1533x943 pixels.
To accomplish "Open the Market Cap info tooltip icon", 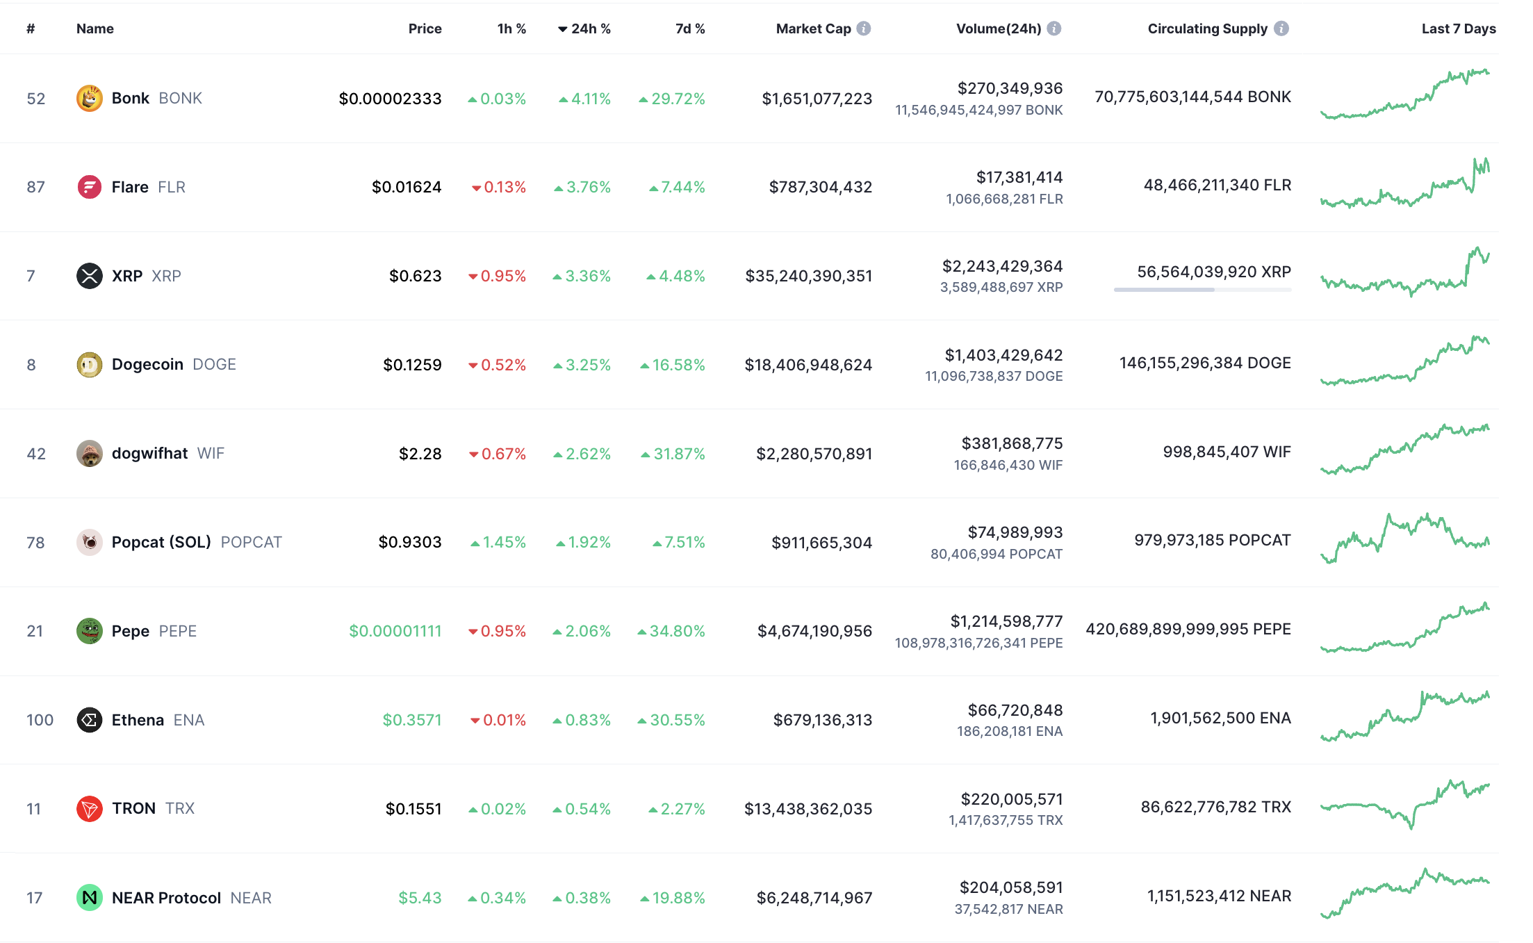I will point(864,28).
